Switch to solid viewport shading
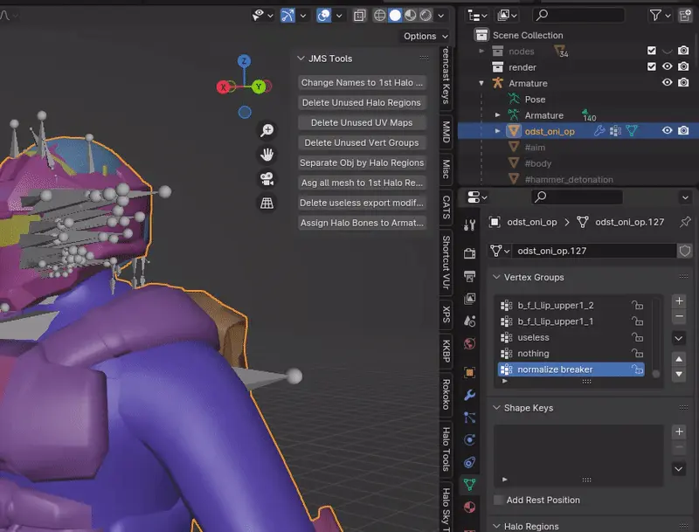Screen dimensions: 699x532 pyautogui.click(x=395, y=16)
